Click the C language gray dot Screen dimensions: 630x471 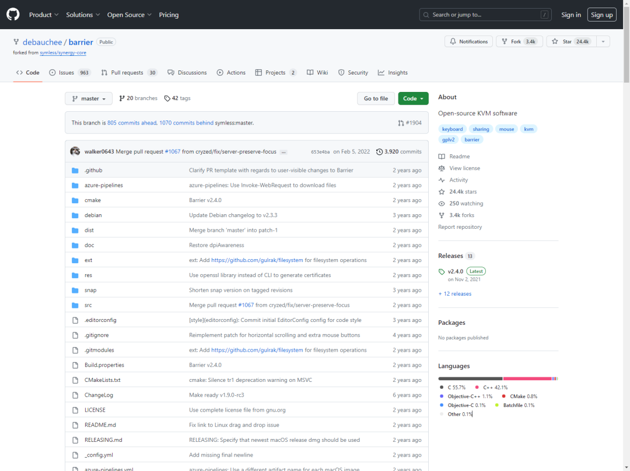coord(442,387)
